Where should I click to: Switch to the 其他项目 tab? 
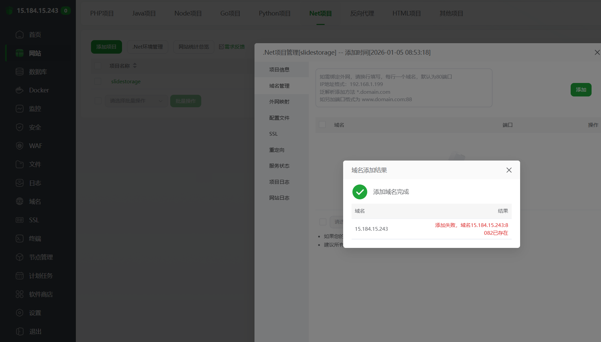tap(451, 13)
